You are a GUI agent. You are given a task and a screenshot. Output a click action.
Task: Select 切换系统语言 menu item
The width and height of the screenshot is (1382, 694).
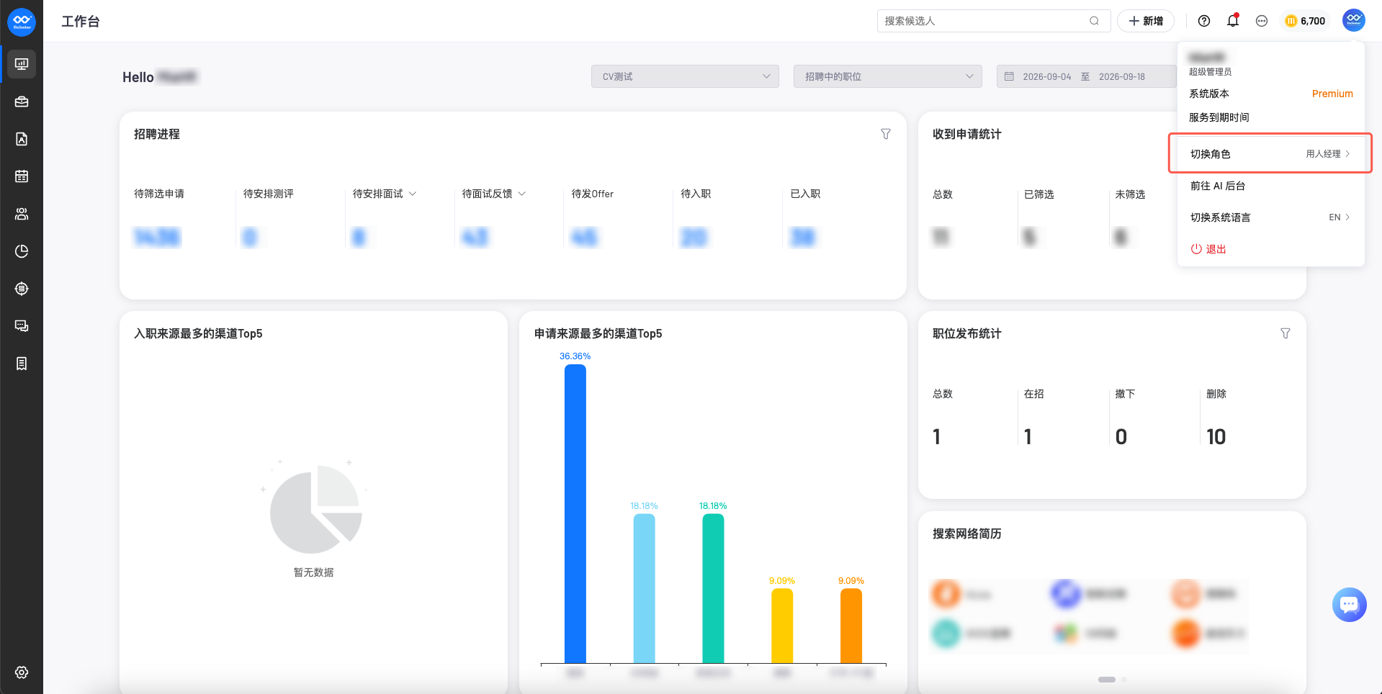(x=1270, y=217)
